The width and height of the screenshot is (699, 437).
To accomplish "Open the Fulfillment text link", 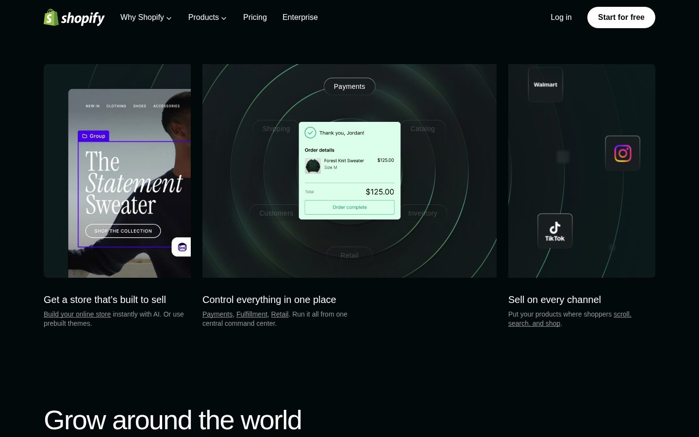I will (252, 314).
